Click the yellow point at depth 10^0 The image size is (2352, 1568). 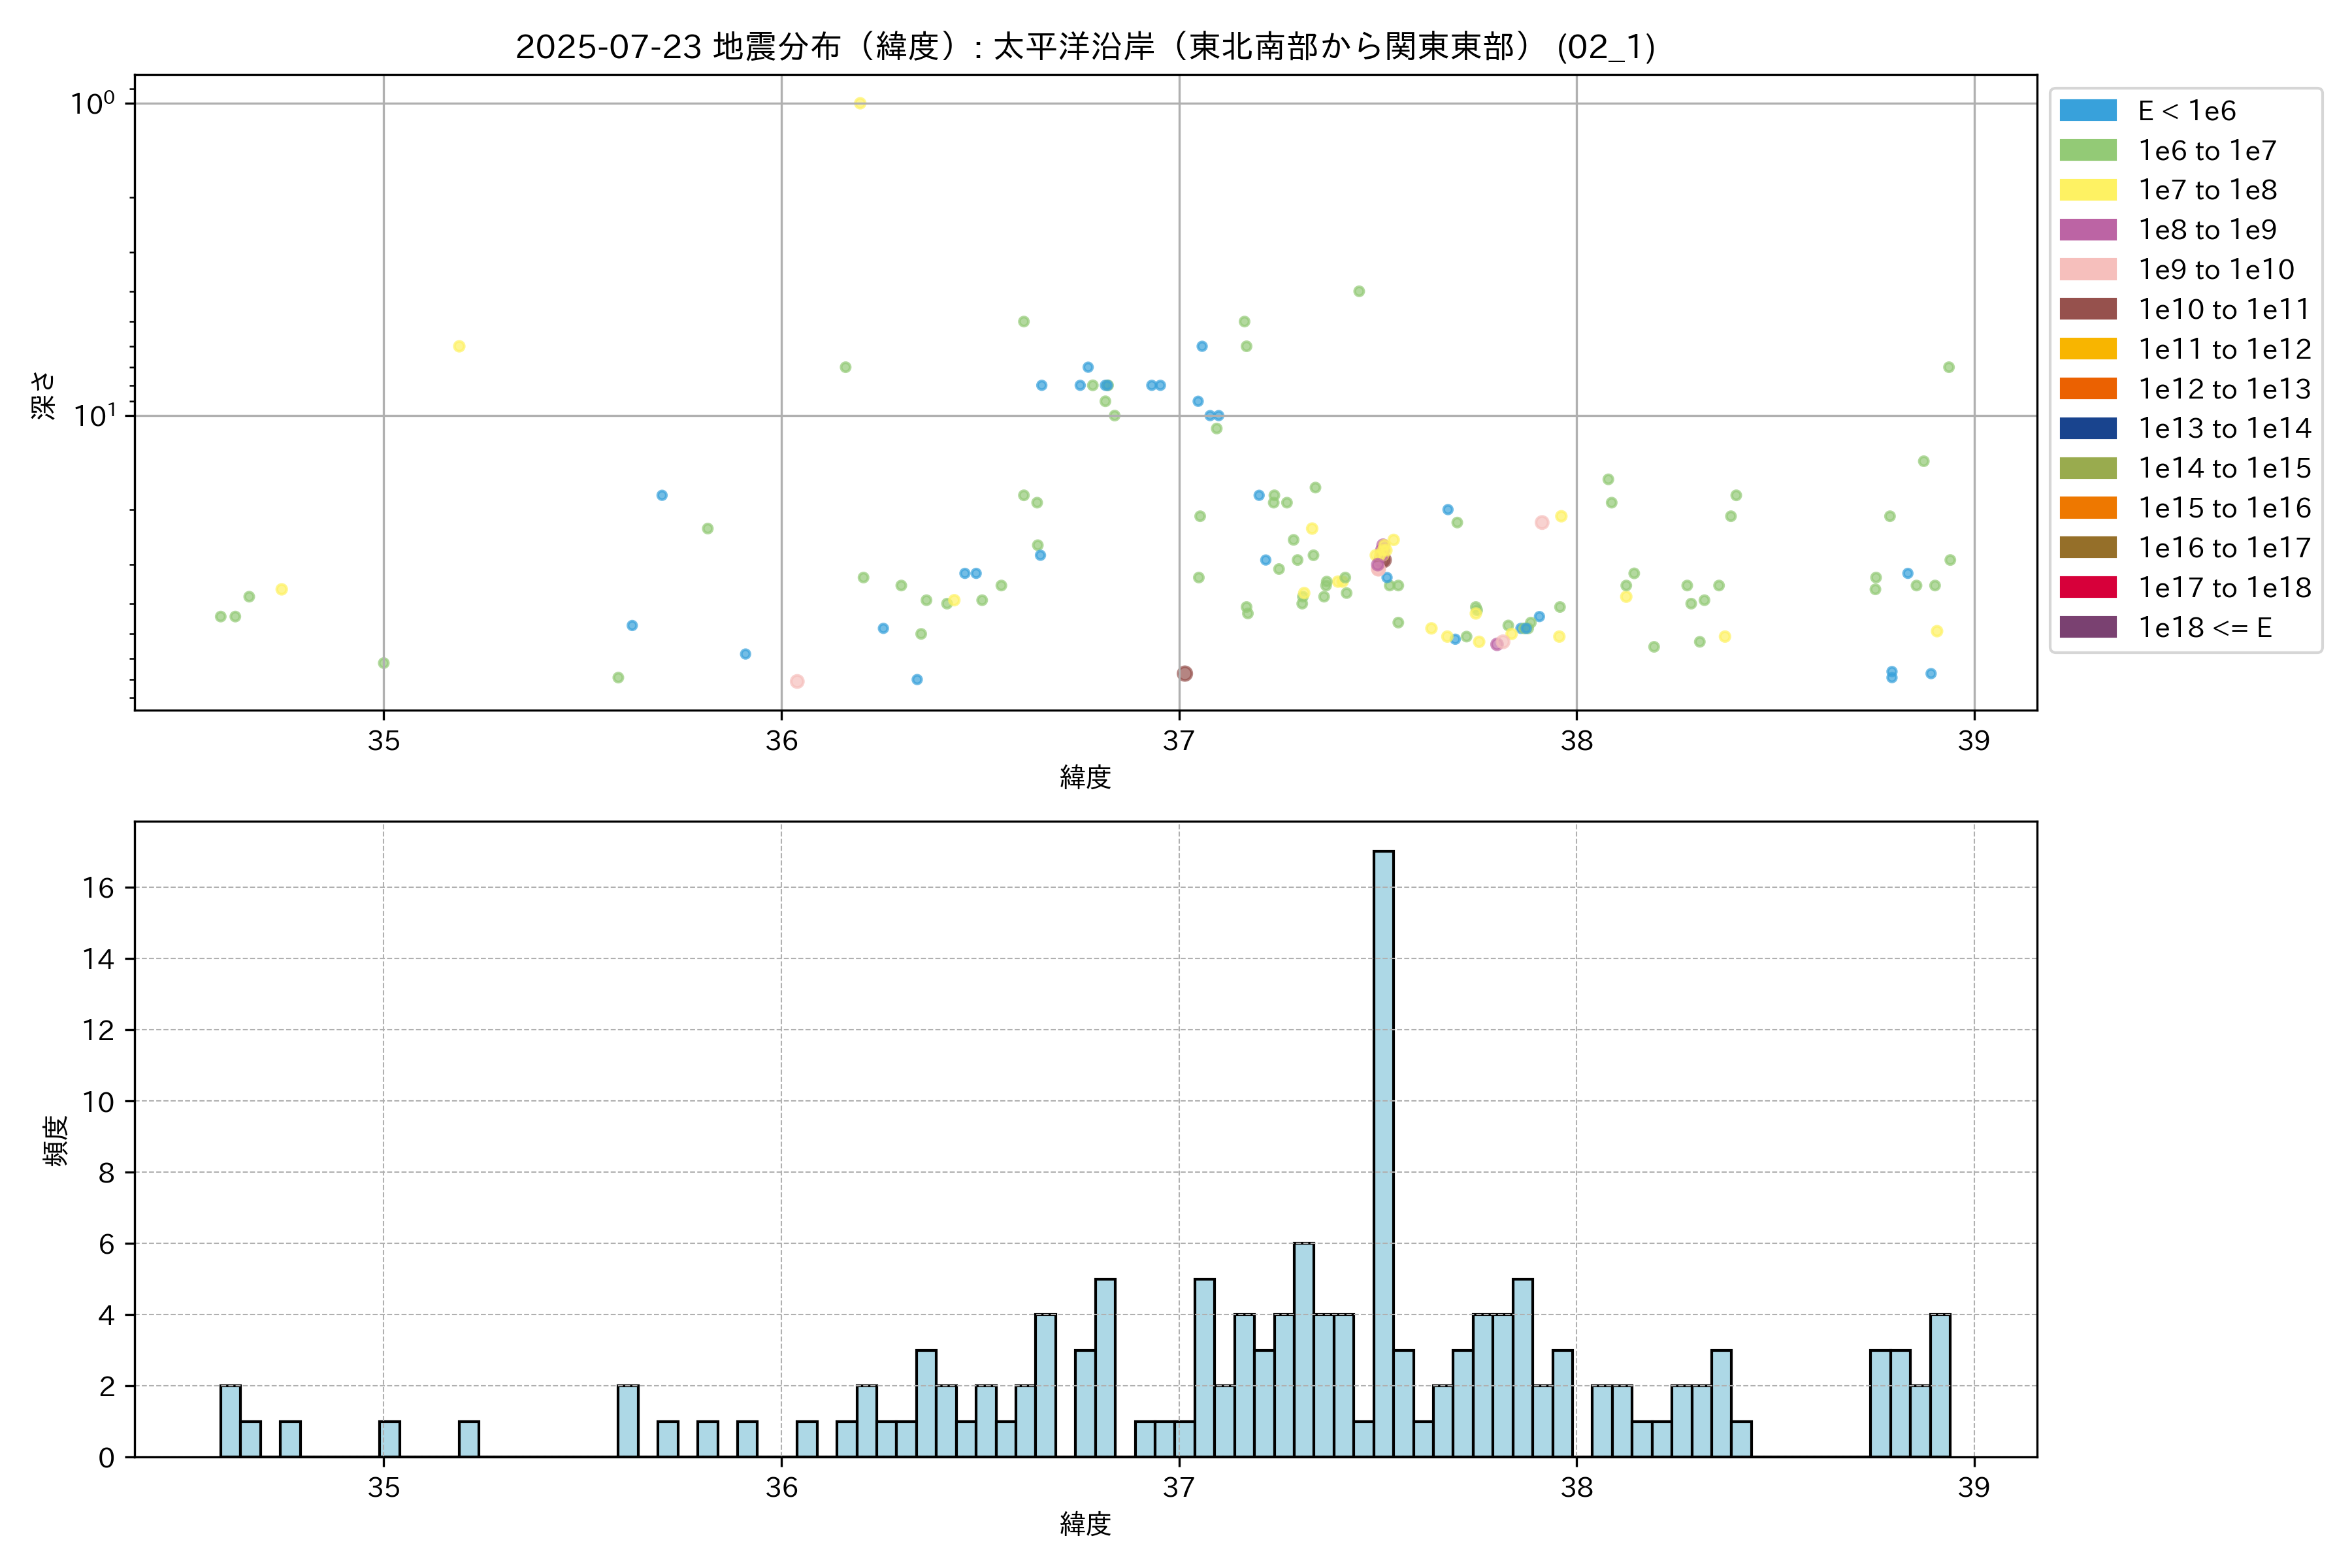click(860, 103)
